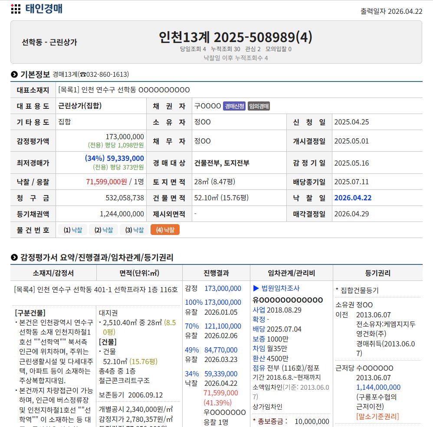Open the [말소기준권리] link
Image resolution: width=433 pixels, height=427 pixels.
coord(377,416)
